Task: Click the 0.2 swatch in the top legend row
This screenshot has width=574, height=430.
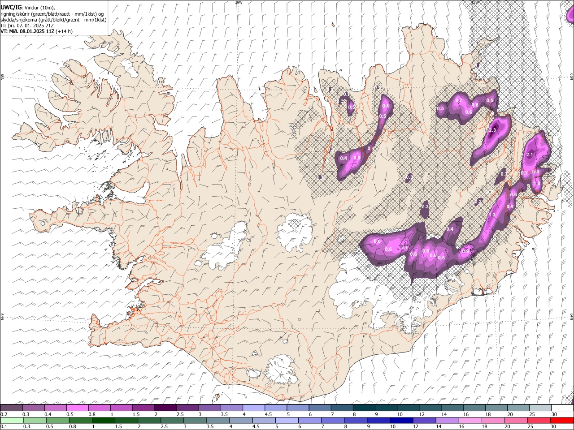Action: pos(11,408)
